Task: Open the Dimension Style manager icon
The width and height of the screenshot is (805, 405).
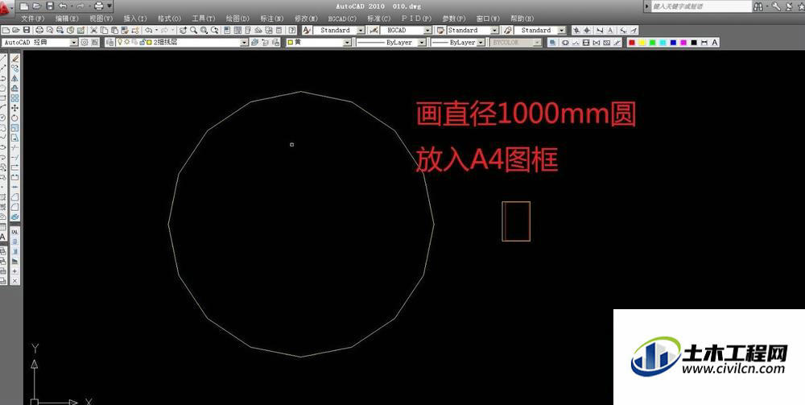Action: pyautogui.click(x=374, y=31)
